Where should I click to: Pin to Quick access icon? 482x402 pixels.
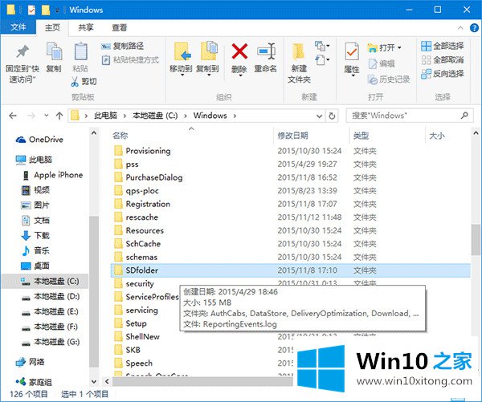point(22,52)
